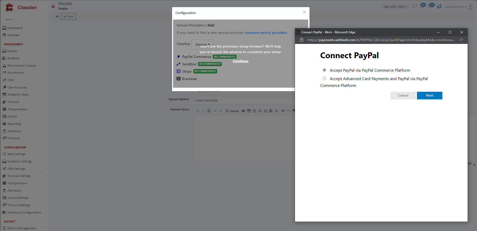477x231 pixels.
Task: Open Dashboard in the sidebar
Action: pos(15,28)
